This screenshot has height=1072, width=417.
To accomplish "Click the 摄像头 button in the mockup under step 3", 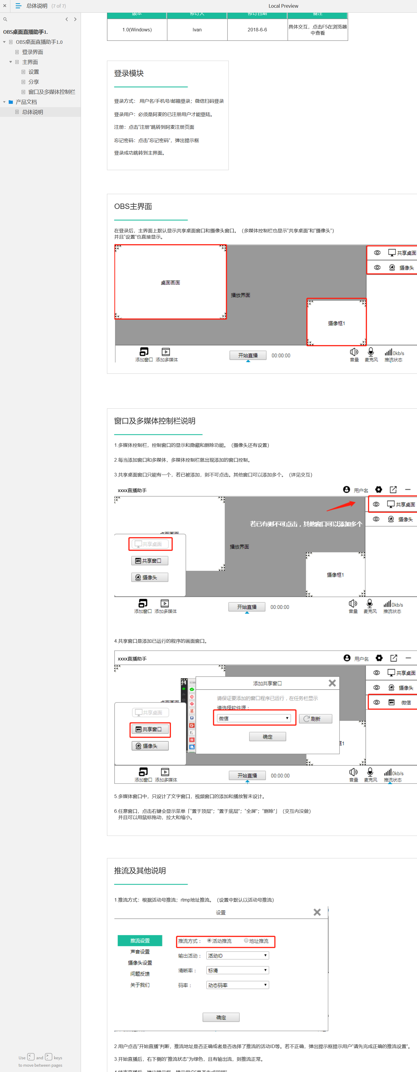I will click(x=150, y=577).
